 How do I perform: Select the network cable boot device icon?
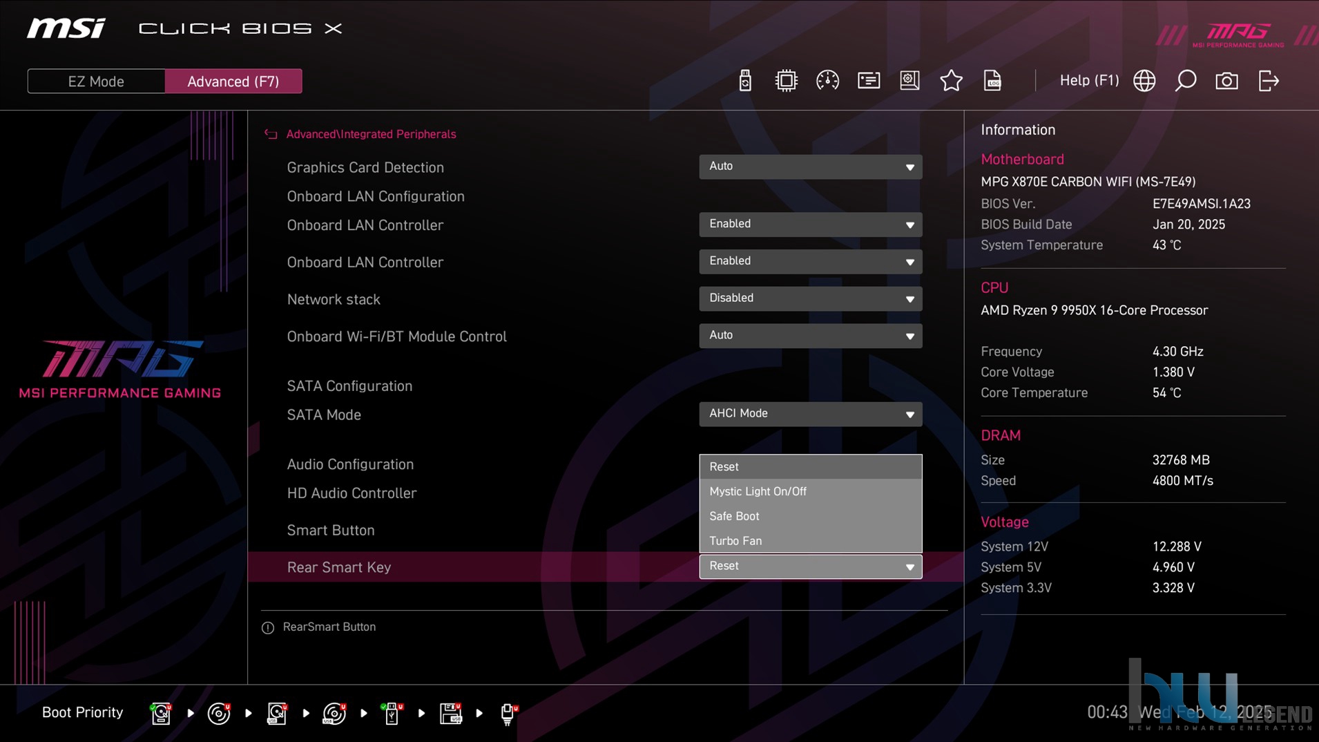tap(509, 713)
